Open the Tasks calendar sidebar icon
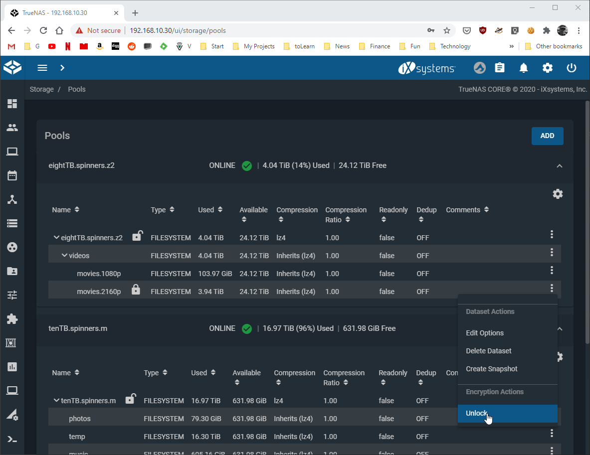This screenshot has width=590, height=455. pyautogui.click(x=12, y=175)
